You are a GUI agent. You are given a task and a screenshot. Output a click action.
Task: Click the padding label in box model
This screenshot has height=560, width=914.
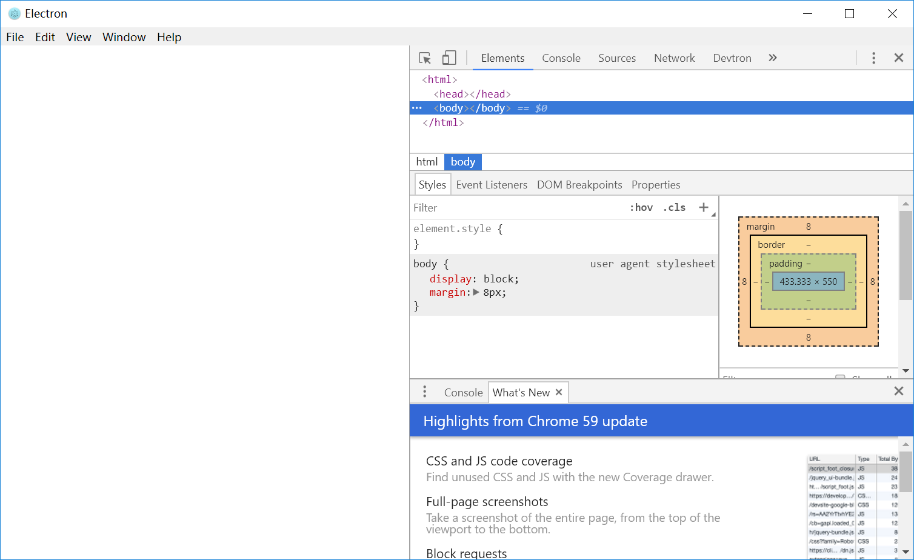[x=786, y=264]
